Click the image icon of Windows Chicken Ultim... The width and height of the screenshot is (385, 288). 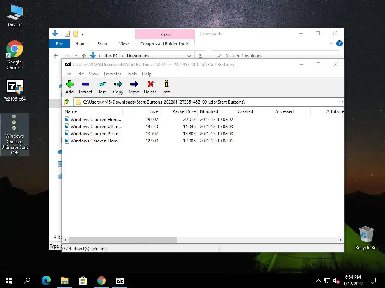67,126
